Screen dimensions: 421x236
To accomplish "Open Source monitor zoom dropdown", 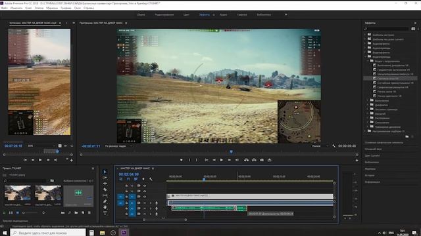I will click(41, 146).
